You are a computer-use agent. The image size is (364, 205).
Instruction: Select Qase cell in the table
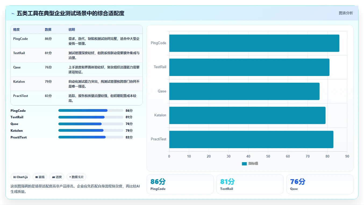[17, 67]
